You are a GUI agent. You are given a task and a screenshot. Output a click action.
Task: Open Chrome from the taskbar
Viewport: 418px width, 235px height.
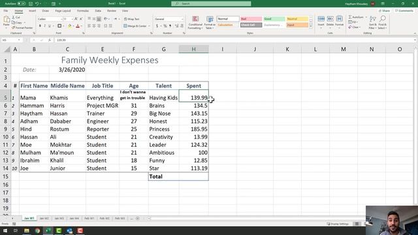[37, 230]
